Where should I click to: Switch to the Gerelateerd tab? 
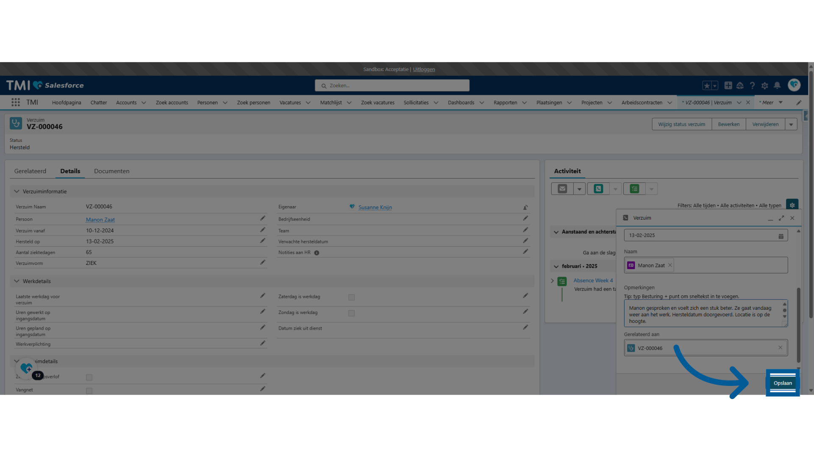click(30, 171)
